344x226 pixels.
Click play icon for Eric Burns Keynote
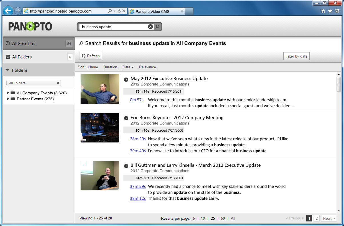[x=126, y=118]
